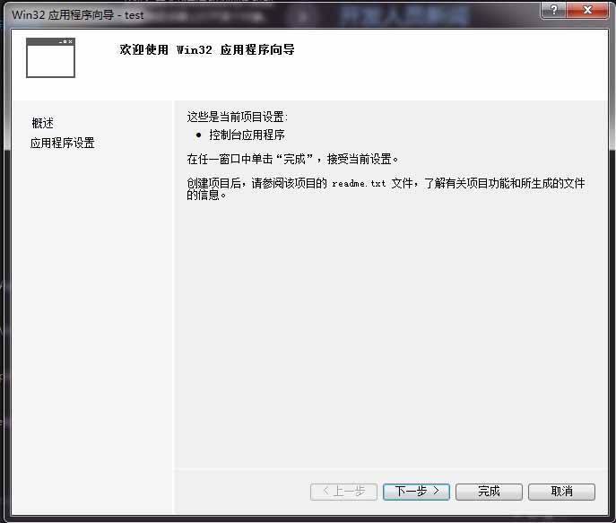Click the disabled 上一步 (Previous) button

click(x=343, y=492)
